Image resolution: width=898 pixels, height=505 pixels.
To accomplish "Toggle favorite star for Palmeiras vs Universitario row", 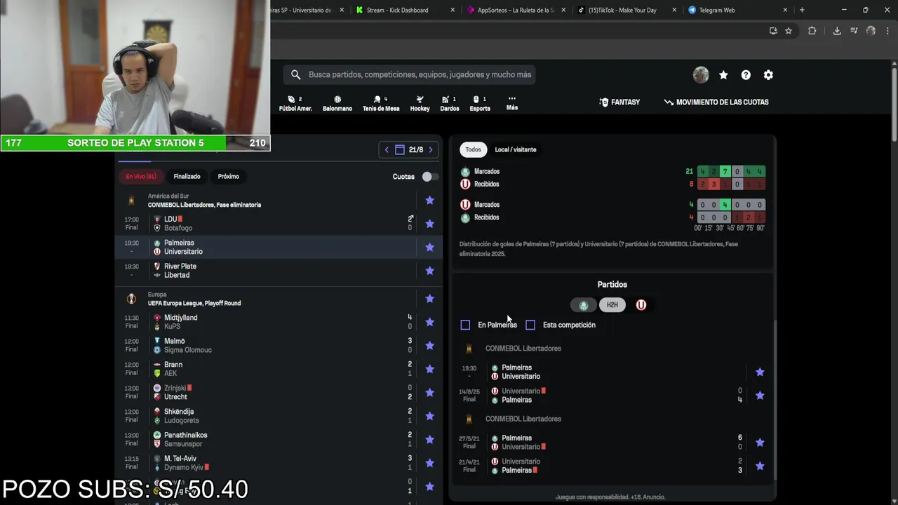I will pyautogui.click(x=430, y=247).
